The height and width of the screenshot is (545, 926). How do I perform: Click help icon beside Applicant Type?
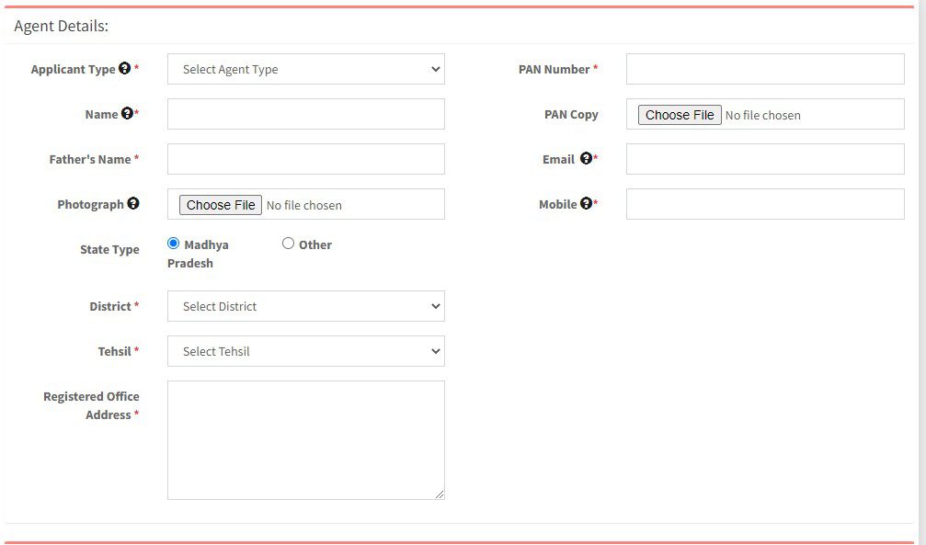(x=124, y=68)
